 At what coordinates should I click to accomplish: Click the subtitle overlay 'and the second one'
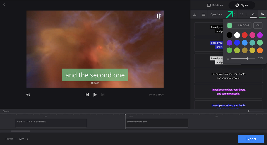point(95,75)
